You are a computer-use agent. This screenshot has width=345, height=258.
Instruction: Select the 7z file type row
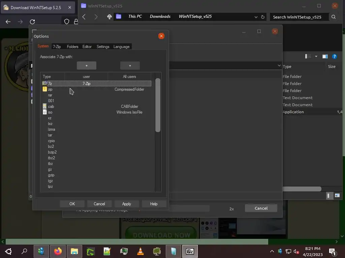click(x=96, y=83)
